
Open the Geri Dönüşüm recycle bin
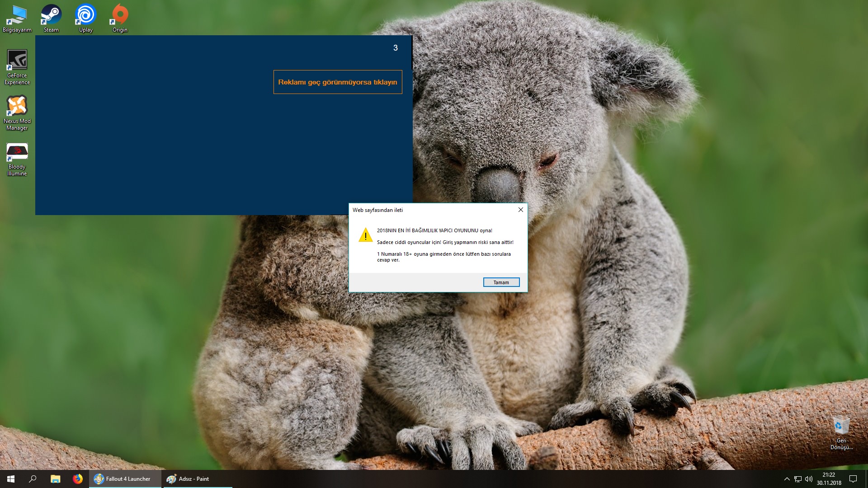841,432
